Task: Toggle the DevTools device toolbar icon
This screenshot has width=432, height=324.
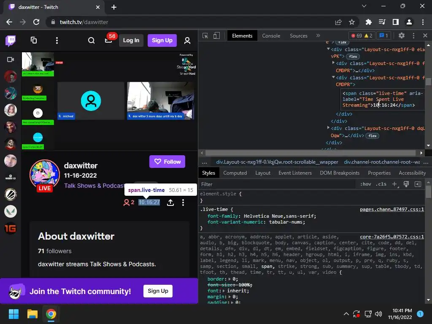Action: pos(216,35)
